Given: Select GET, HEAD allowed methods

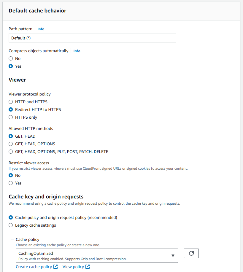Looking at the screenshot, I should pos(10,136).
